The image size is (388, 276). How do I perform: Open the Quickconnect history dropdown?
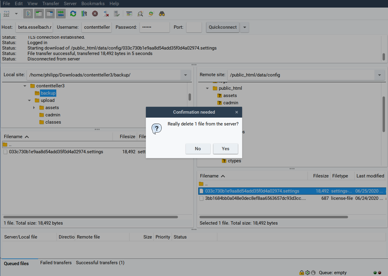tap(245, 27)
